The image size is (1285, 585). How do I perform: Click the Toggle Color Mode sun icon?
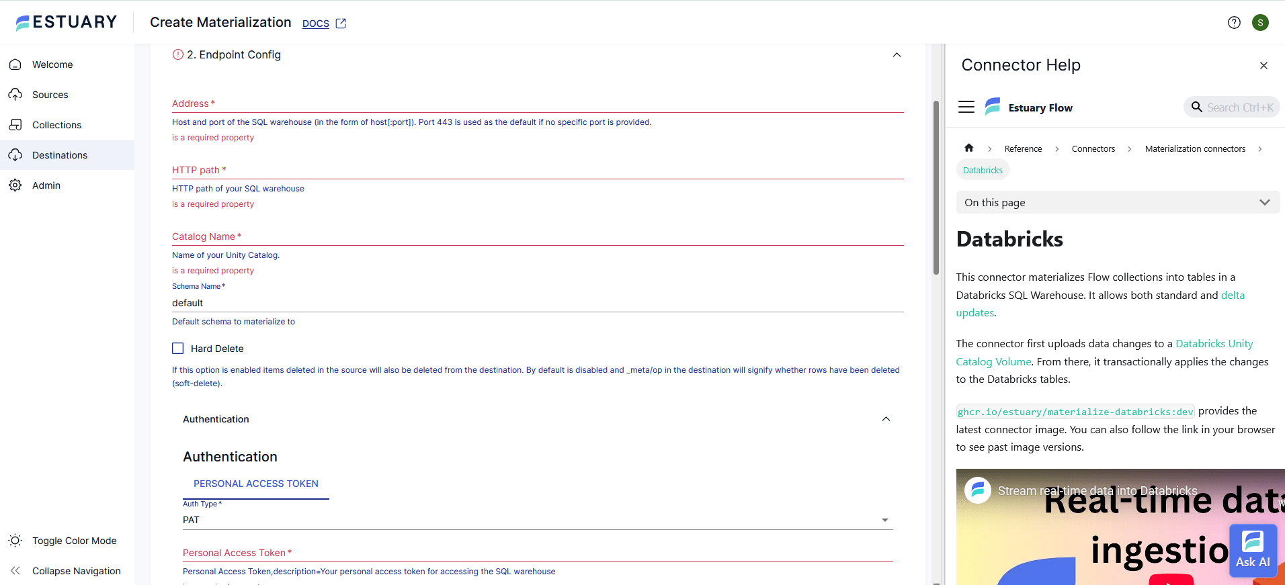[15, 541]
